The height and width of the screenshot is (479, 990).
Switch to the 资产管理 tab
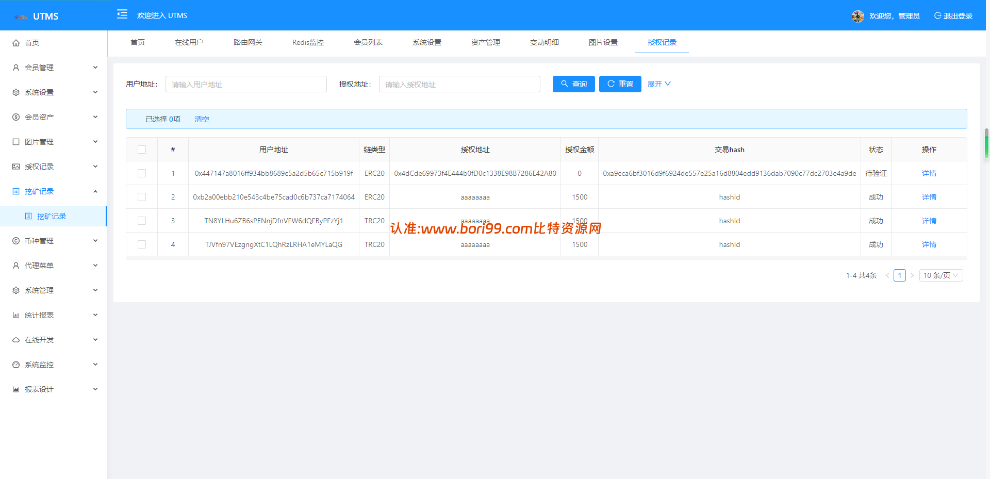[x=486, y=42]
